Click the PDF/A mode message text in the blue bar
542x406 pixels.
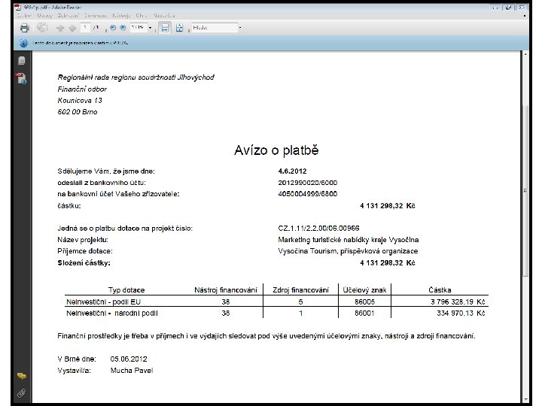click(81, 43)
